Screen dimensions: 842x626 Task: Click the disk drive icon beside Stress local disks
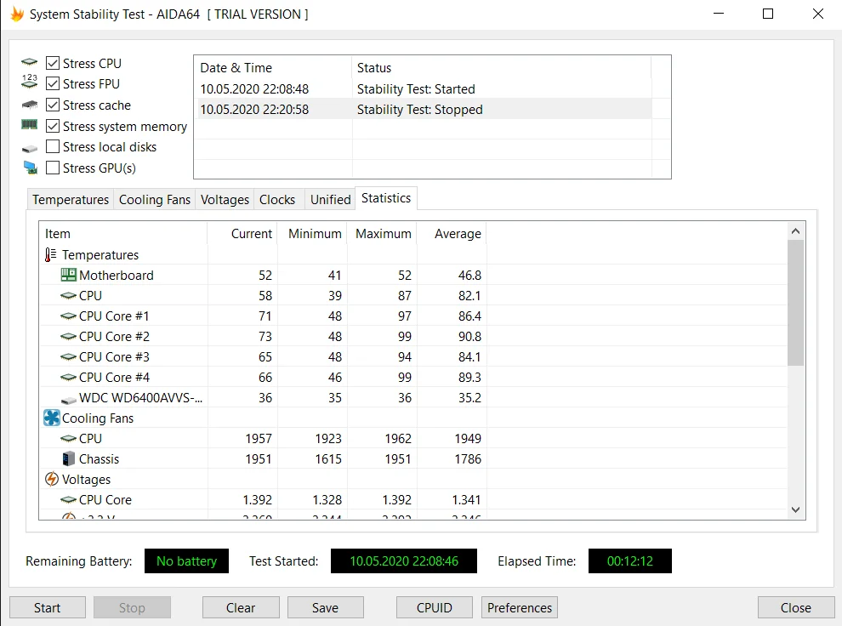(30, 148)
